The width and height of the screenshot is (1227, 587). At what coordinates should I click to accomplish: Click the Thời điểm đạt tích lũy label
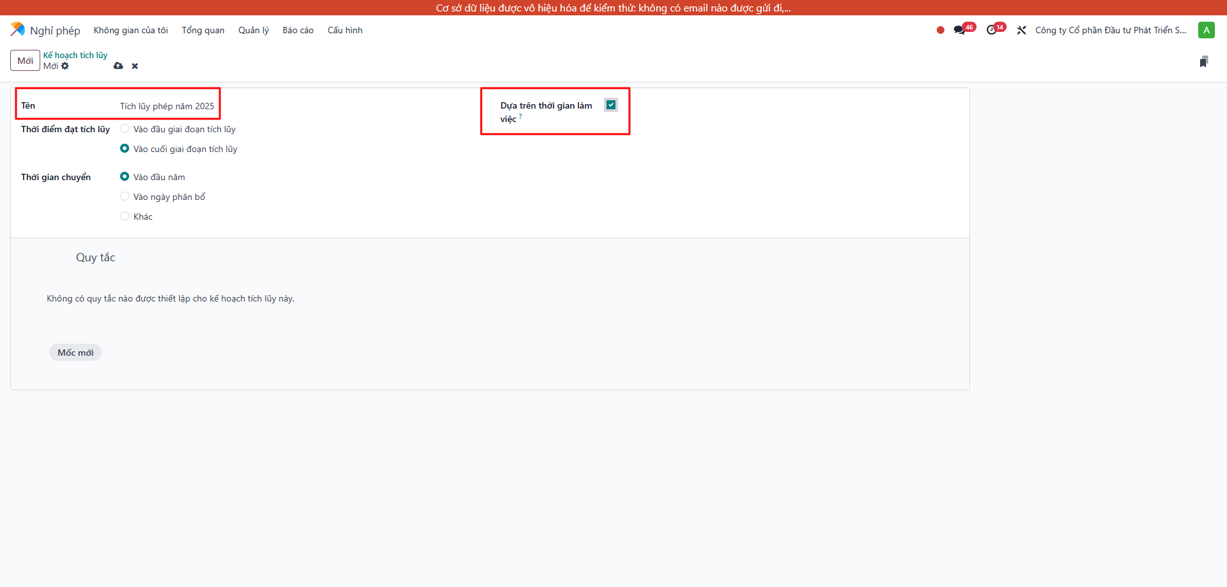click(65, 129)
